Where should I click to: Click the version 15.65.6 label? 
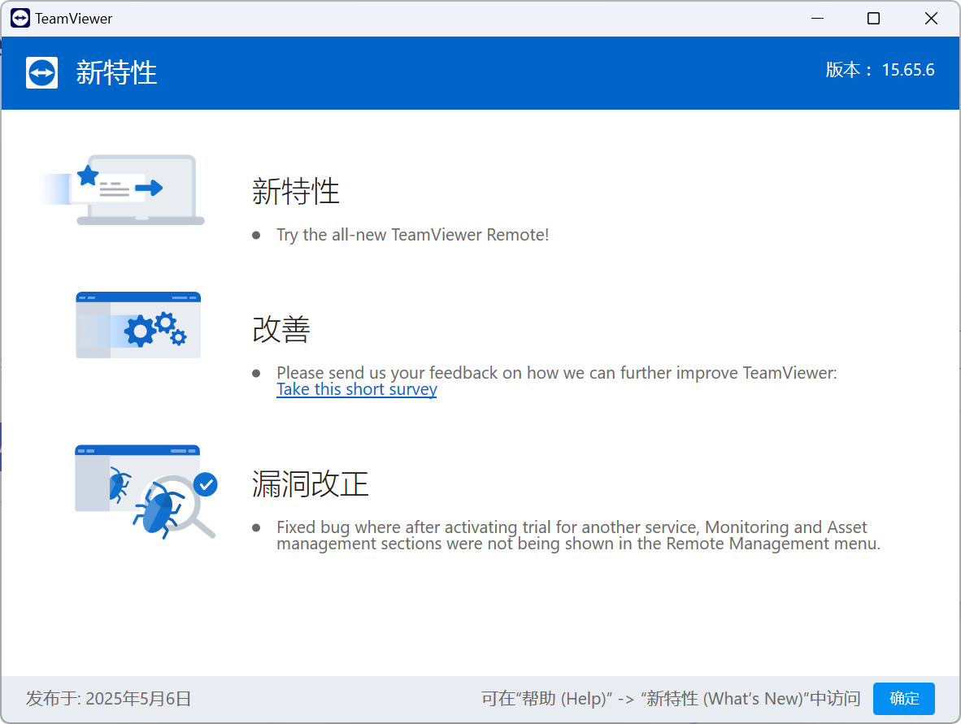(880, 70)
